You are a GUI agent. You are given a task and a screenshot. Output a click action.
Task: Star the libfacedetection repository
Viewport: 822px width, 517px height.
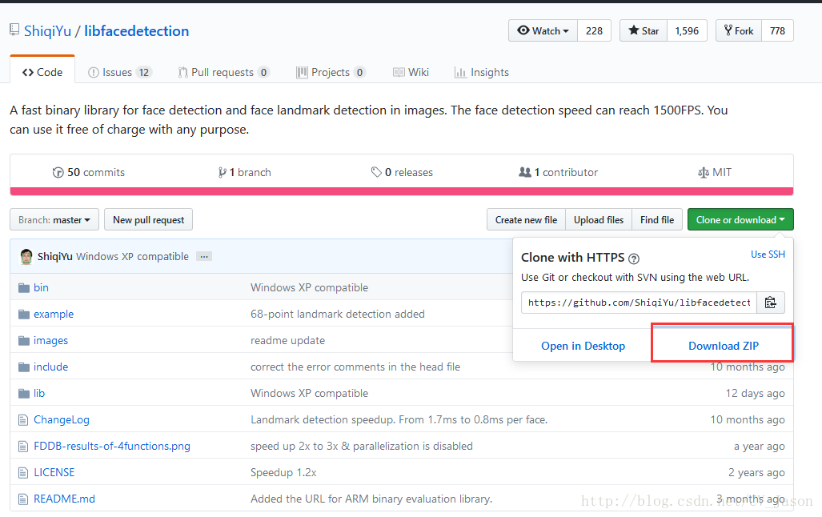(644, 31)
